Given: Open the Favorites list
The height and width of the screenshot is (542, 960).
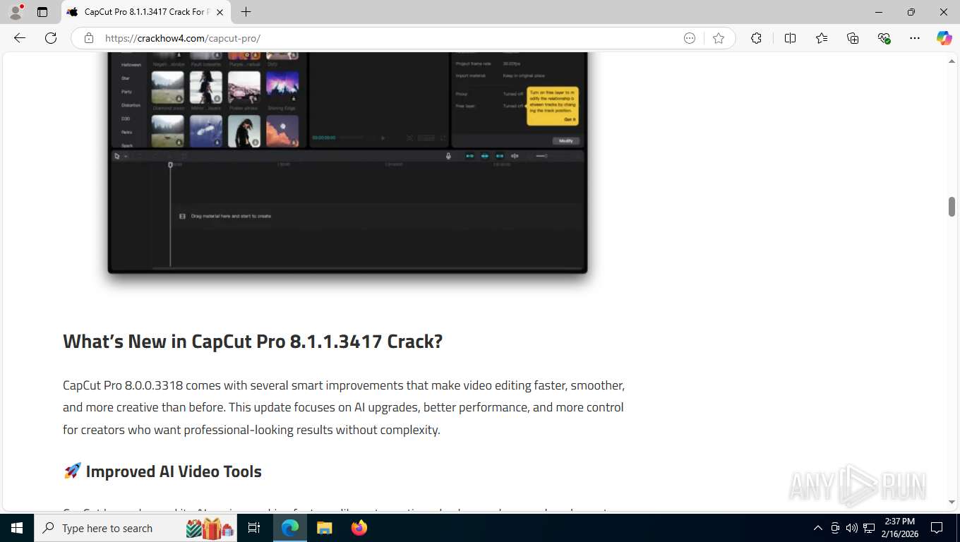Looking at the screenshot, I should [822, 38].
